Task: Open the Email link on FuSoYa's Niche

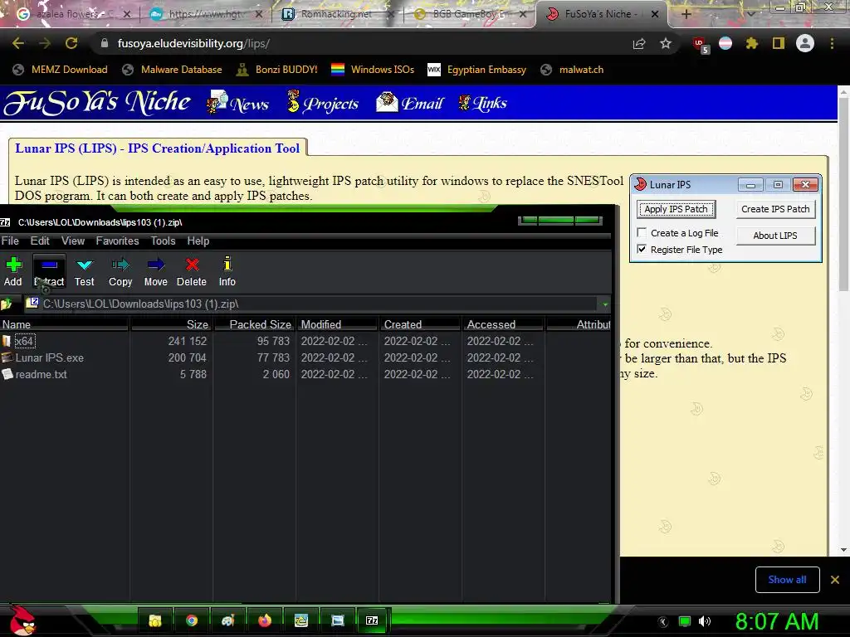Action: click(410, 103)
